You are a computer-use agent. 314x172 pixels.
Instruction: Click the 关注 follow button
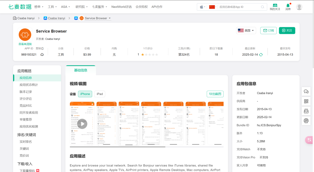tap(287, 30)
